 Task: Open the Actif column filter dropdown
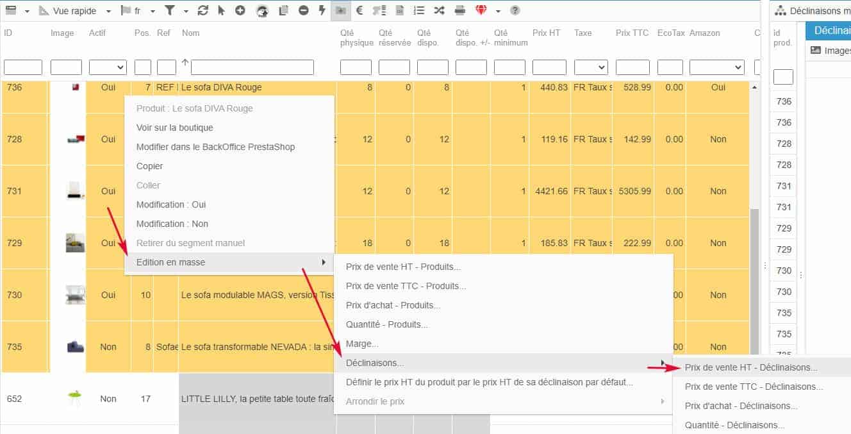[108, 67]
